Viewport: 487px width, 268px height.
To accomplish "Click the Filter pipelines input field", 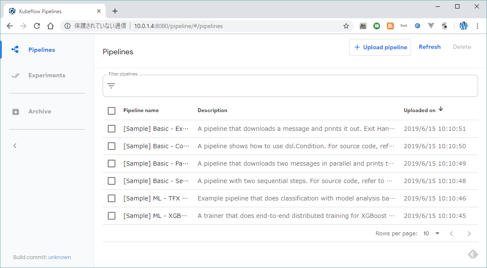I will [x=290, y=86].
